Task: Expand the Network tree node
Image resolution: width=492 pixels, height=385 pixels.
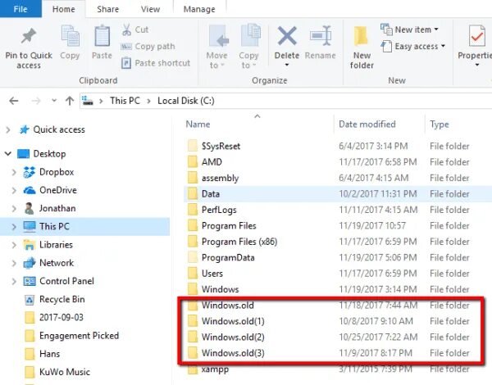Action: 14,263
